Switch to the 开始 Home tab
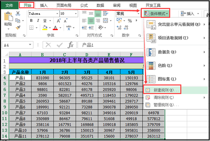The image size is (210, 141). coord(27,5)
